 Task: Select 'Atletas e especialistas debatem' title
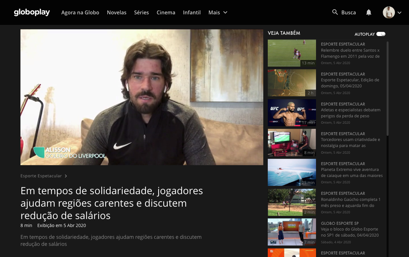coord(351,113)
